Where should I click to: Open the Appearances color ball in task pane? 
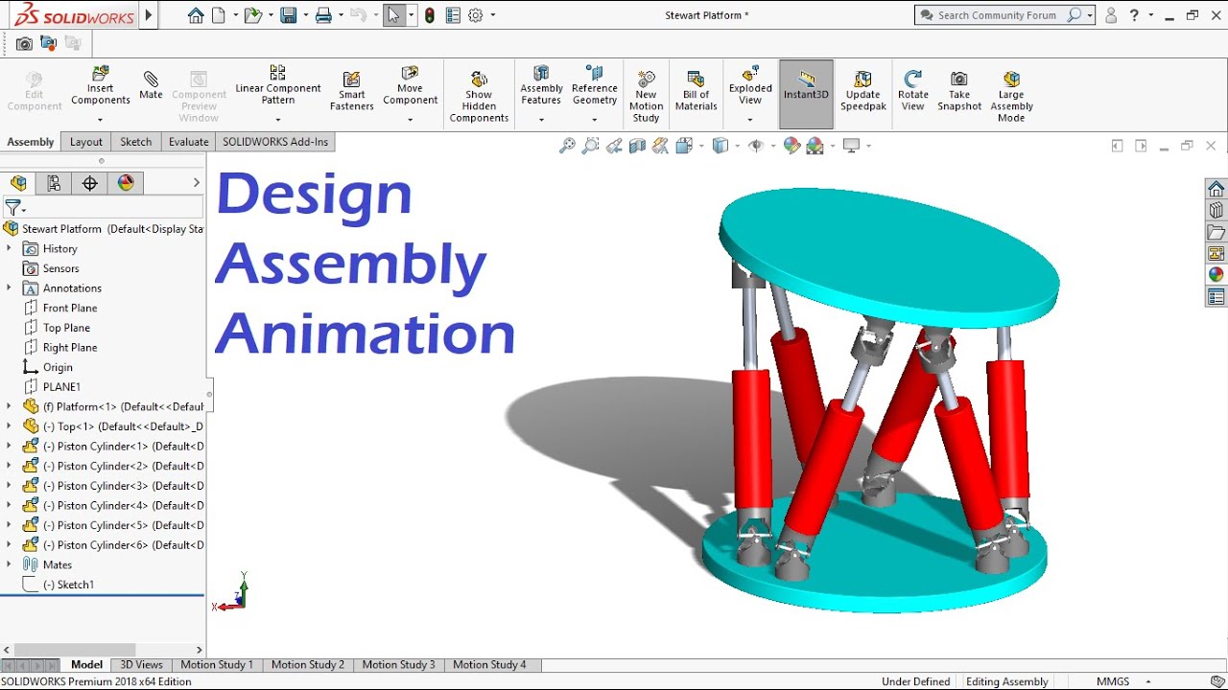pos(1216,275)
